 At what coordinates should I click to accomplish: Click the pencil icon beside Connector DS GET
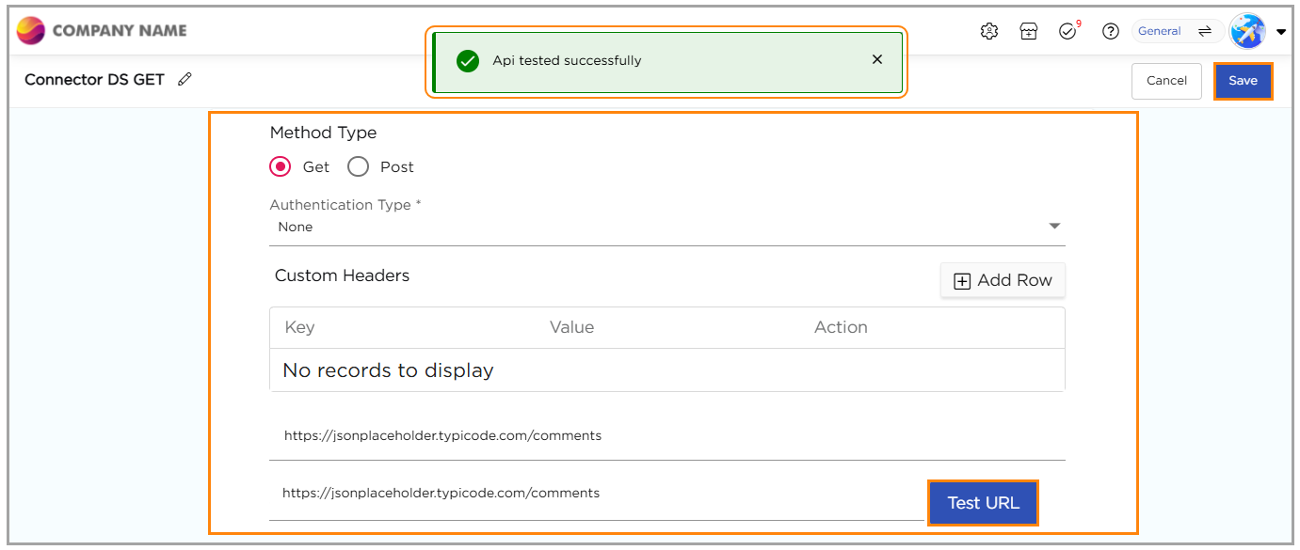point(185,80)
